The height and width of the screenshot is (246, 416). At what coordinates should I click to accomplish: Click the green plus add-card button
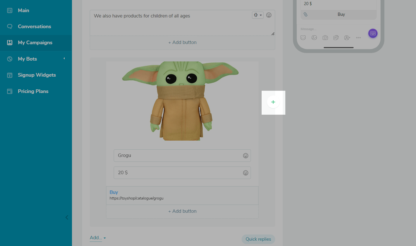click(273, 102)
